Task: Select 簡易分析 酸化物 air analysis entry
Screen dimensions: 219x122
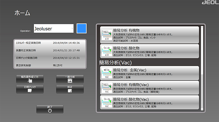Action: tap(150, 51)
